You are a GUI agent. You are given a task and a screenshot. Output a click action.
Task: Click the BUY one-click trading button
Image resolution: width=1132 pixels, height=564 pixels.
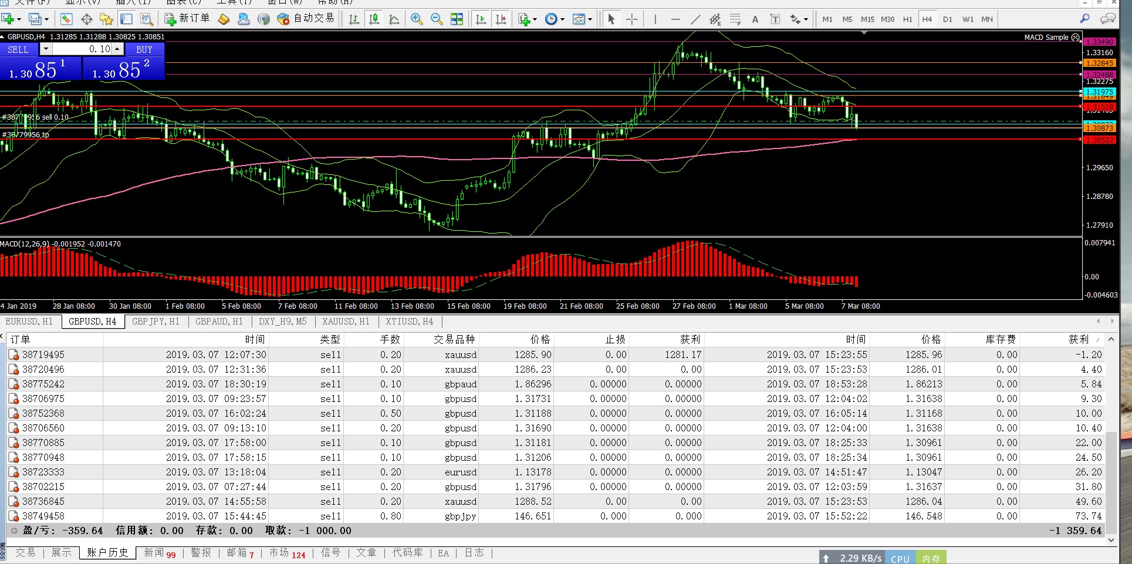click(x=144, y=49)
